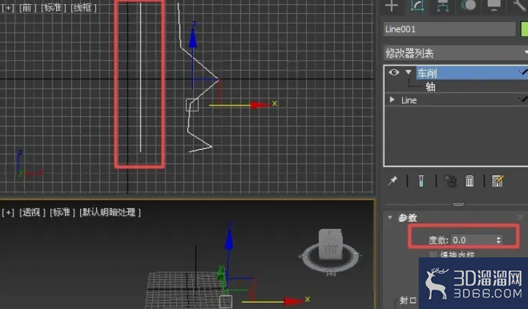Open the Utilities wrench tab
This screenshot has height=309, width=528.
520,6
